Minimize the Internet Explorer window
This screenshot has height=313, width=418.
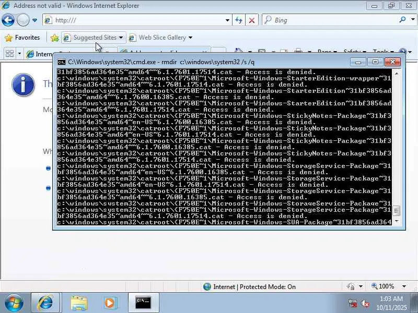click(x=374, y=6)
